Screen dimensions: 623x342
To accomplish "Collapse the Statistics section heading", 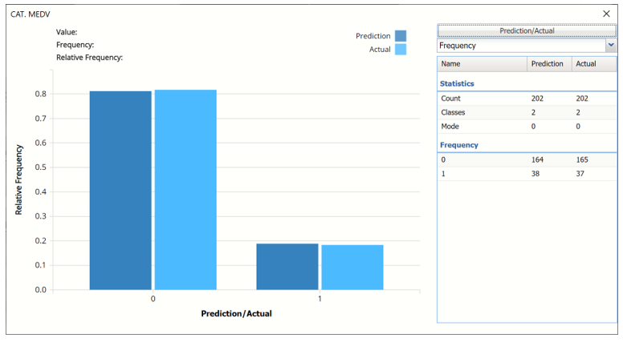I will [x=457, y=83].
